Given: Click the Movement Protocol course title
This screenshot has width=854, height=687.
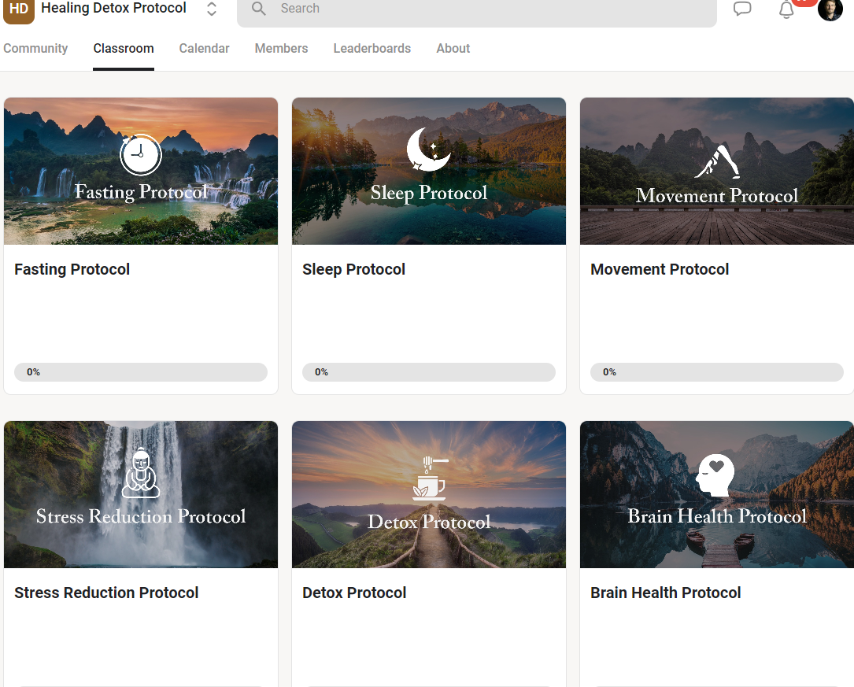Looking at the screenshot, I should [x=660, y=269].
